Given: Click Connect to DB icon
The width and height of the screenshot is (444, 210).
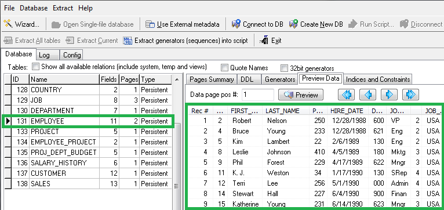Looking at the screenshot, I should coord(236,24).
